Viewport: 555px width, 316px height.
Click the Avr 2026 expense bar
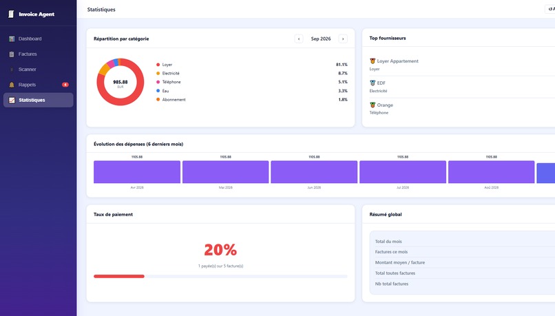click(x=137, y=172)
